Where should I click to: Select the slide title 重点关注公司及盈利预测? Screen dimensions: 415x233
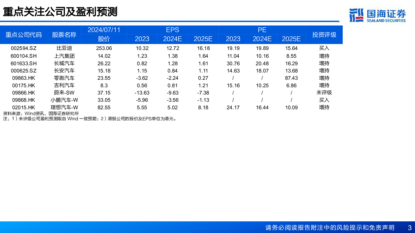tap(60, 12)
